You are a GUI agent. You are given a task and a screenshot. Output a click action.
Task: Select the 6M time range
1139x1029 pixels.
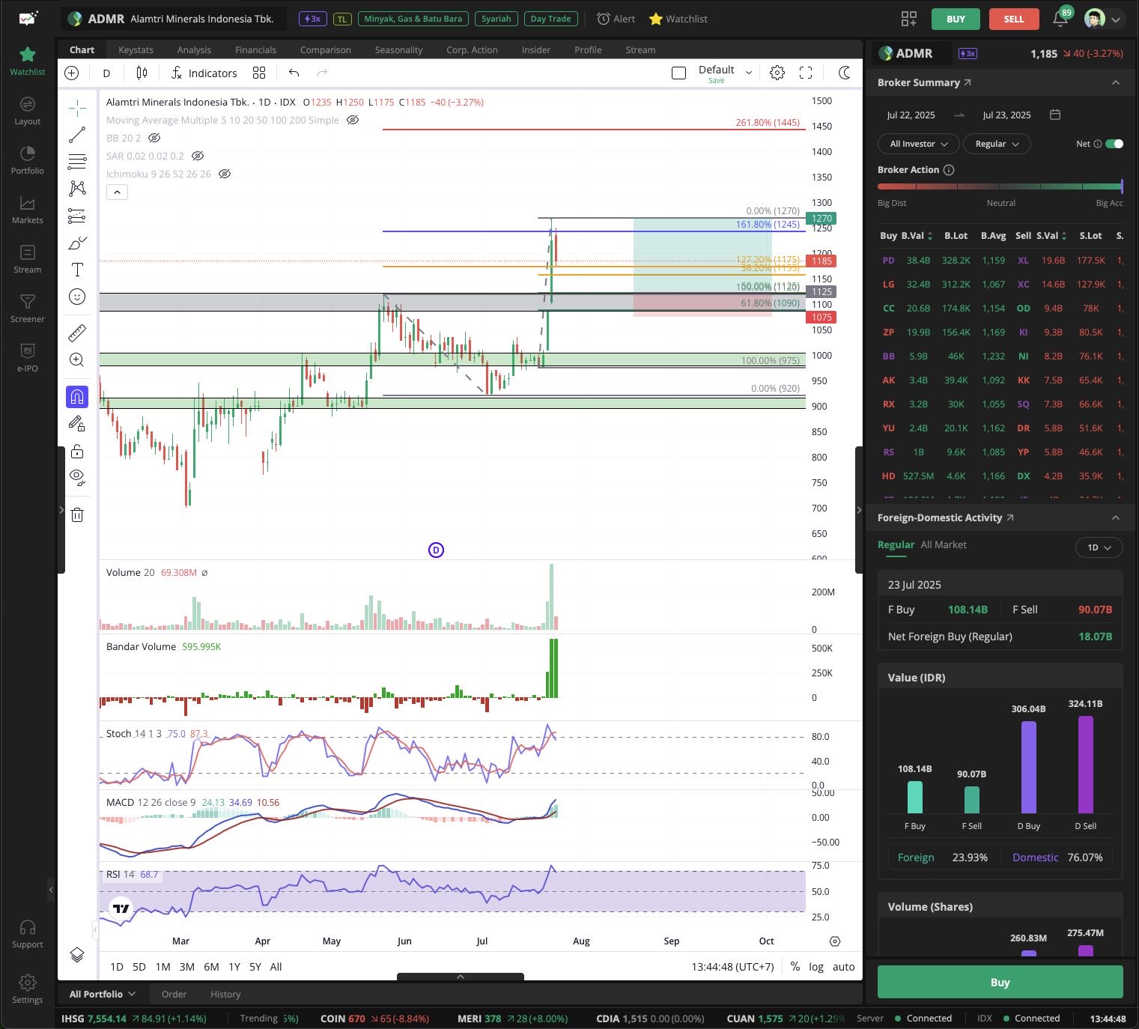pyautogui.click(x=211, y=966)
